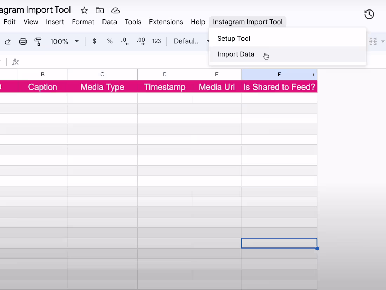386x290 pixels.
Task: Open the Data menu
Action: (109, 22)
